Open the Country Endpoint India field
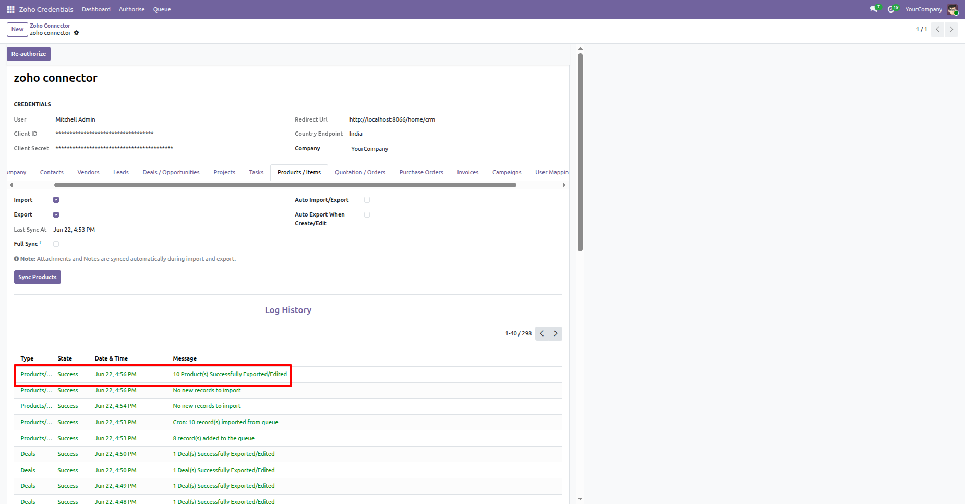965x504 pixels. pyautogui.click(x=356, y=134)
